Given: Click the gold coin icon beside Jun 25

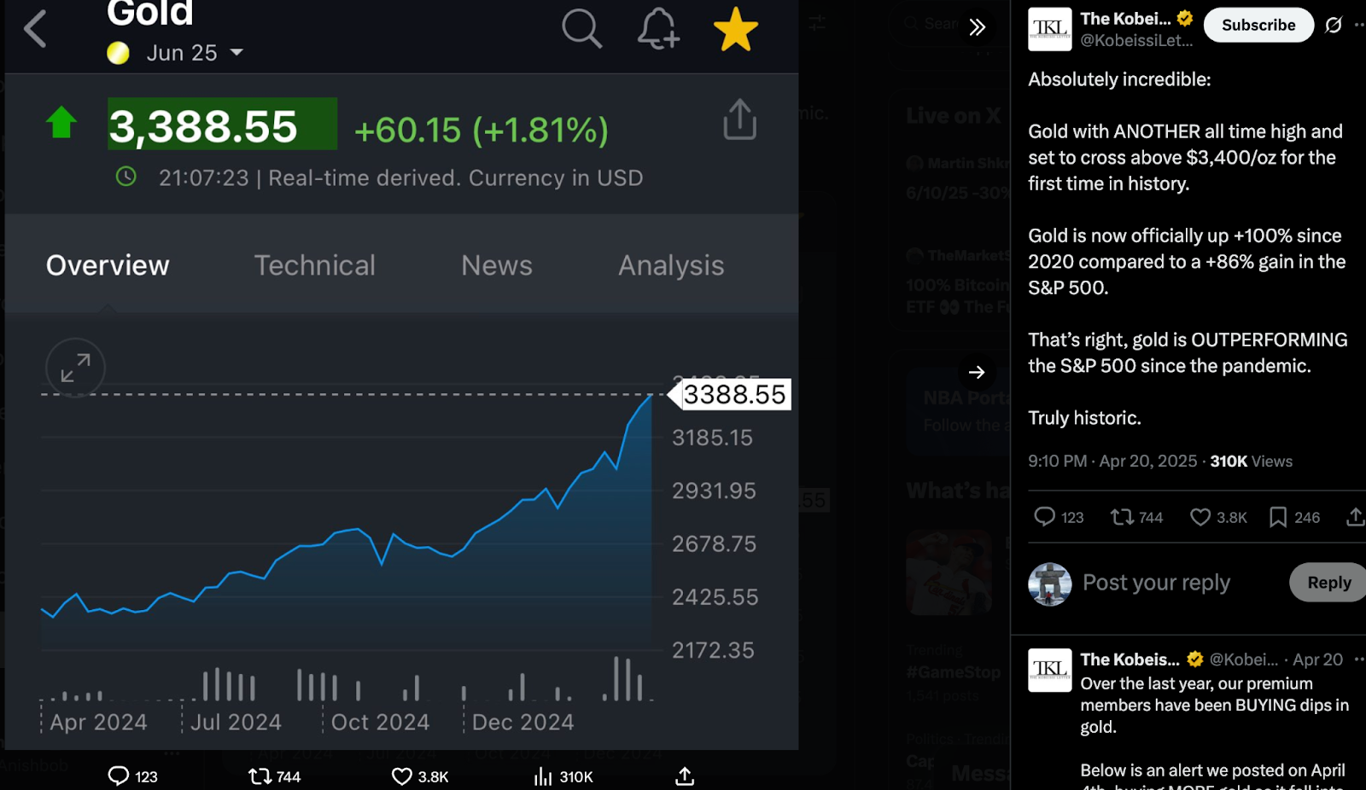Looking at the screenshot, I should tap(118, 53).
